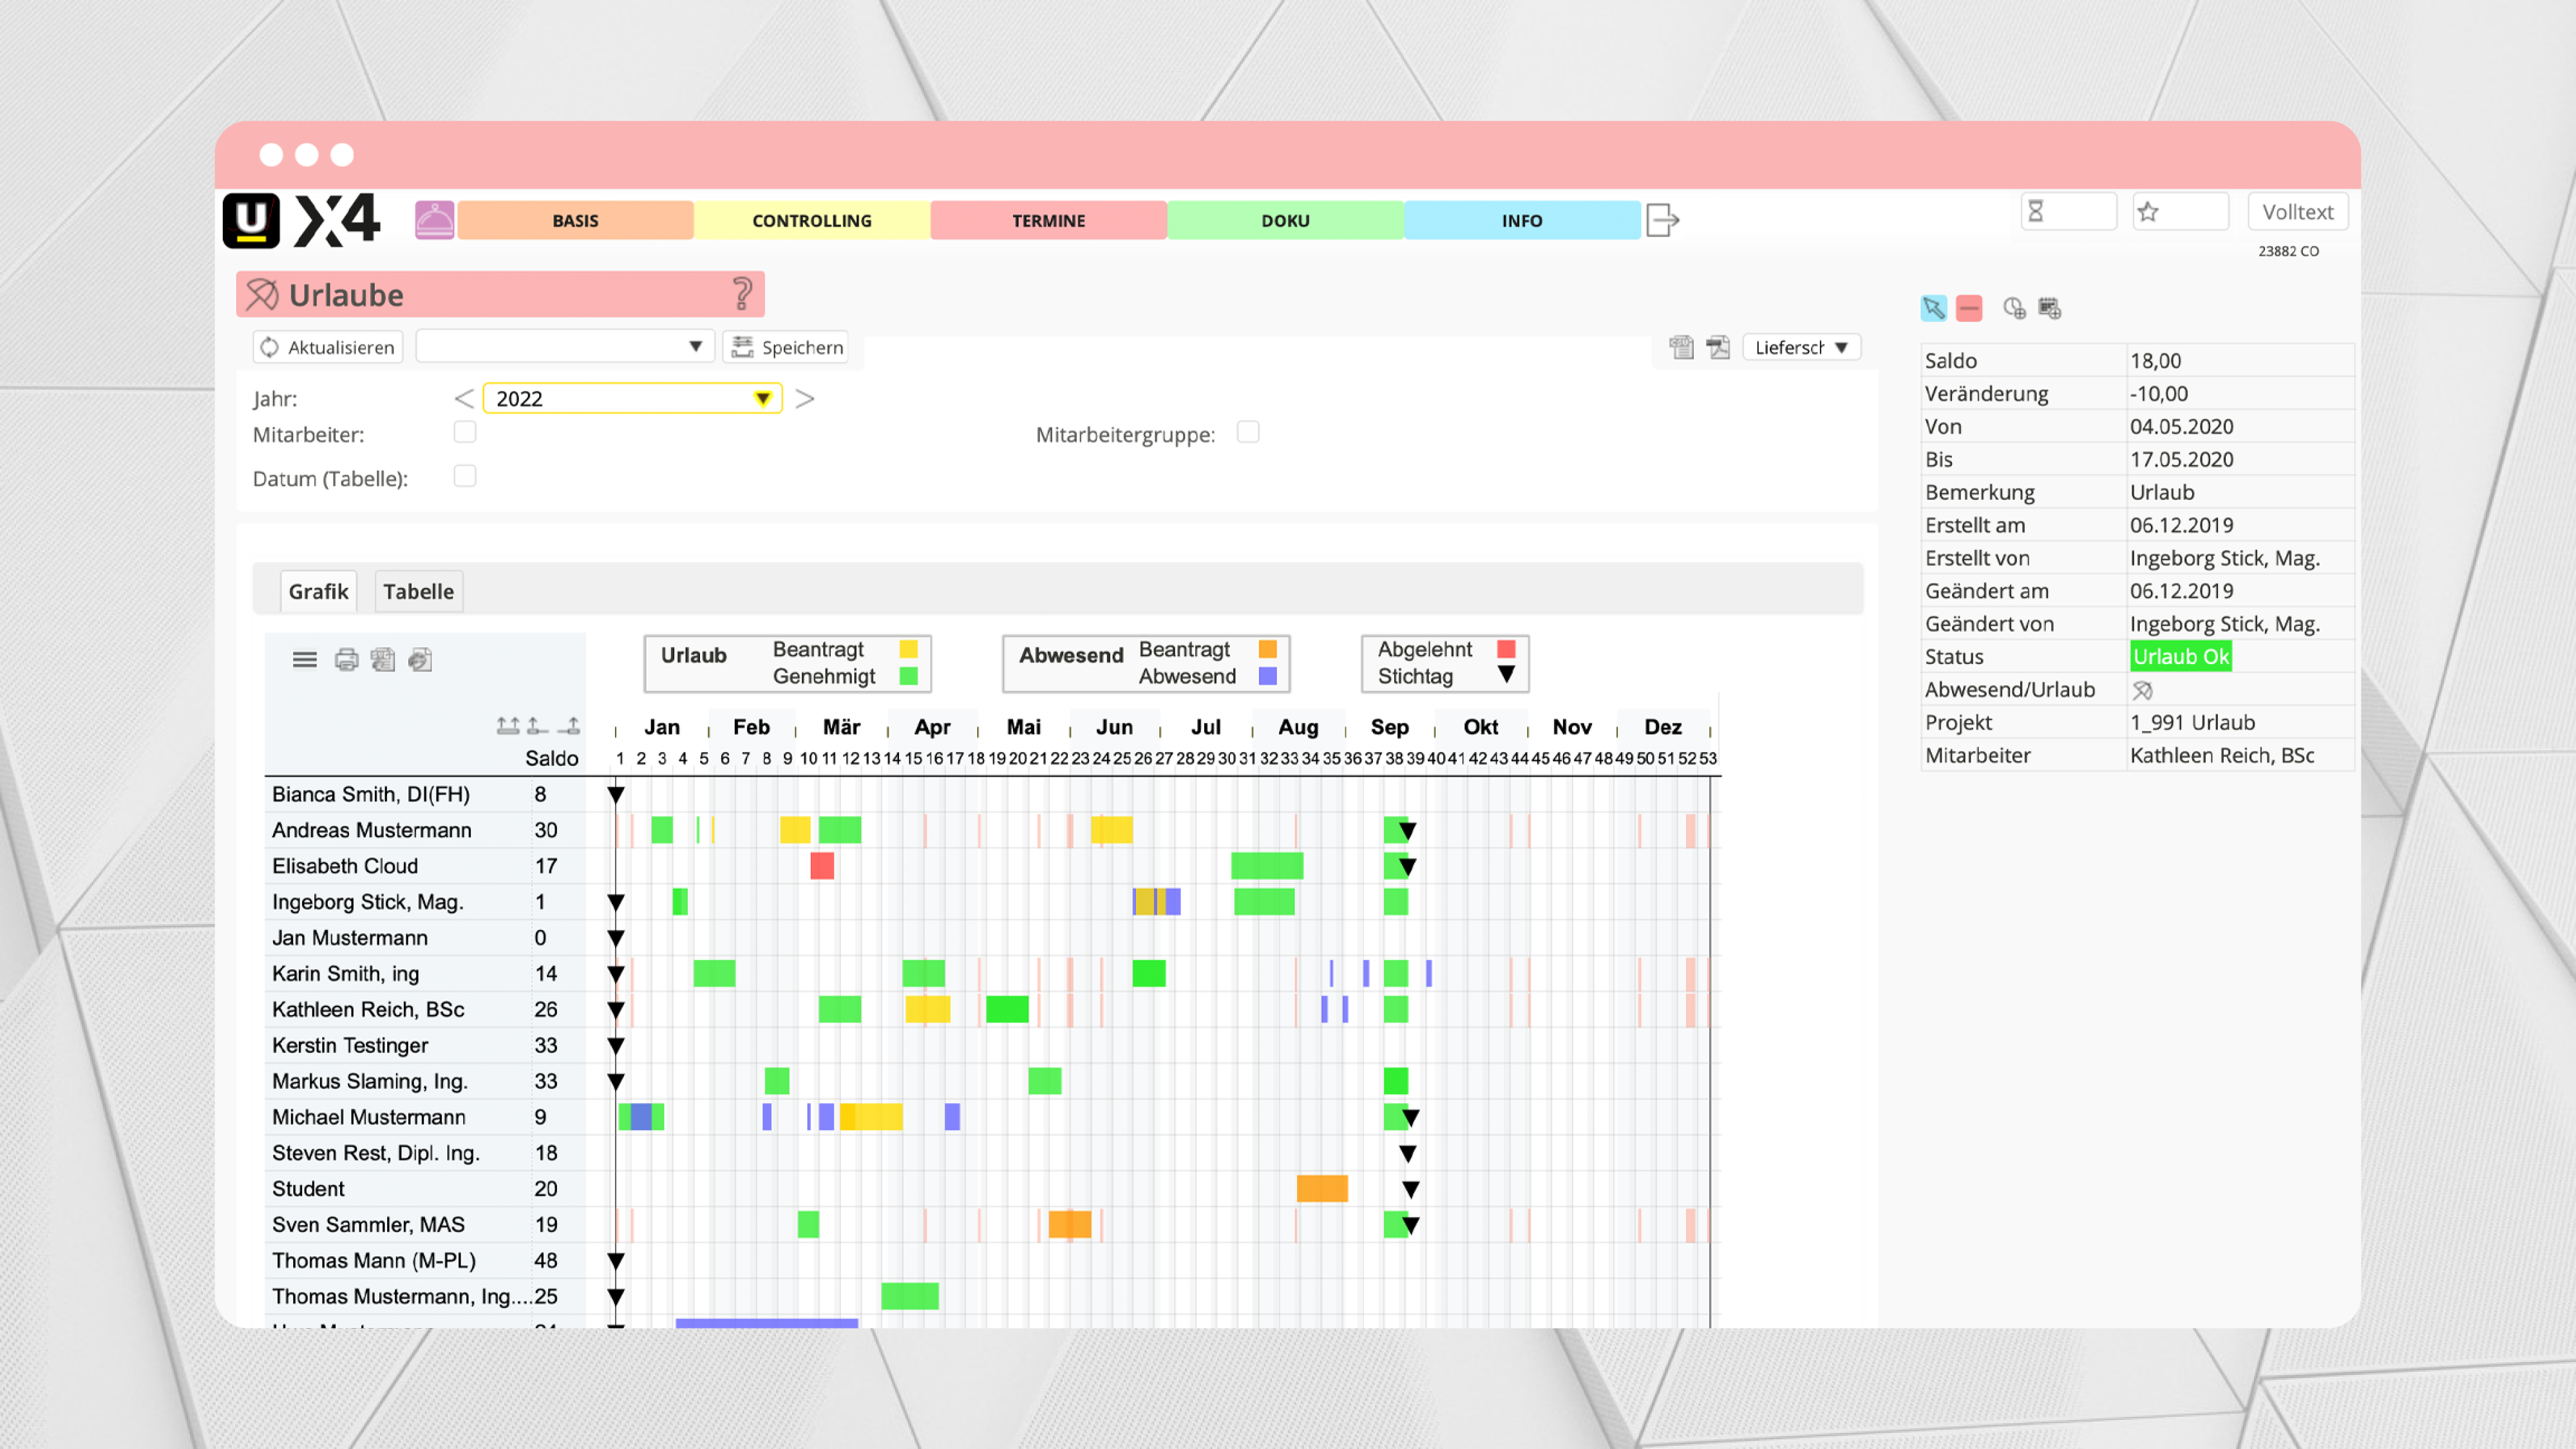
Task: Click the printer icon above chart
Action: coord(346,660)
